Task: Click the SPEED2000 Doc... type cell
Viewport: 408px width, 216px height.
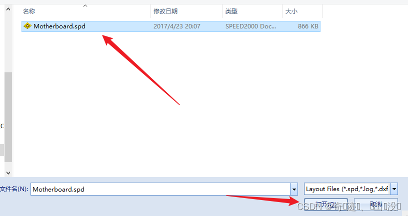Action: 250,26
